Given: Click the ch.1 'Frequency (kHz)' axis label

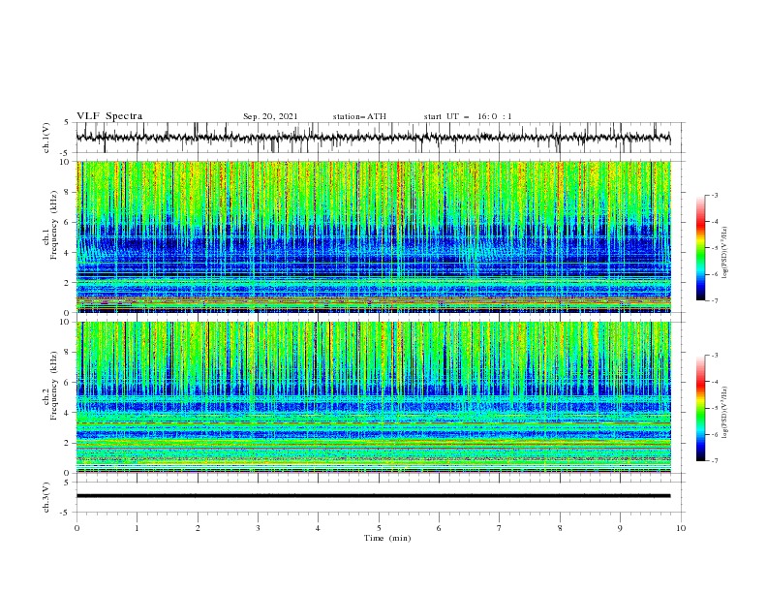Looking at the screenshot, I should pos(54,225).
